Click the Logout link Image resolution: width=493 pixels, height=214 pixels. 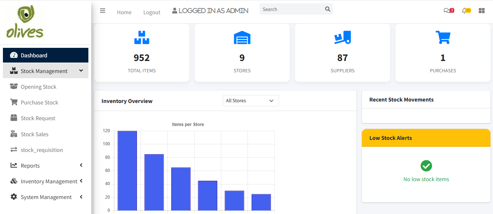click(152, 12)
